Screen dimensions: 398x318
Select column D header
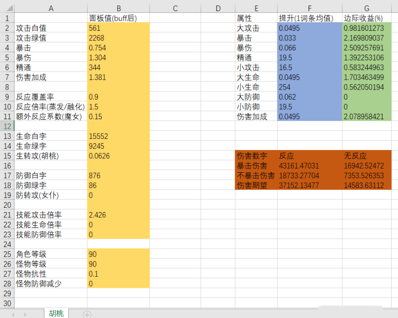(218, 8)
